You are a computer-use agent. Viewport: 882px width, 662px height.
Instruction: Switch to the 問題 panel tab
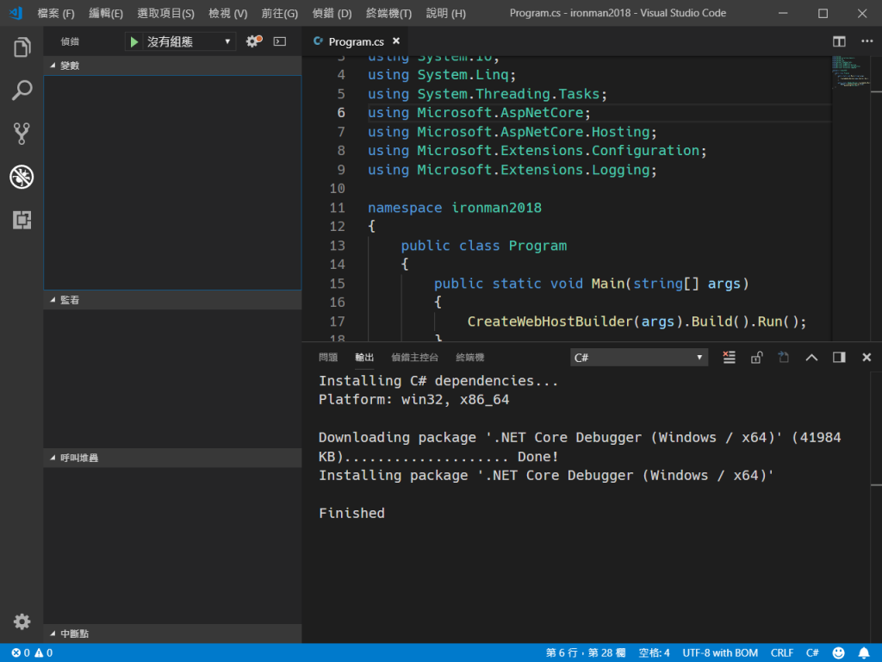click(x=328, y=358)
